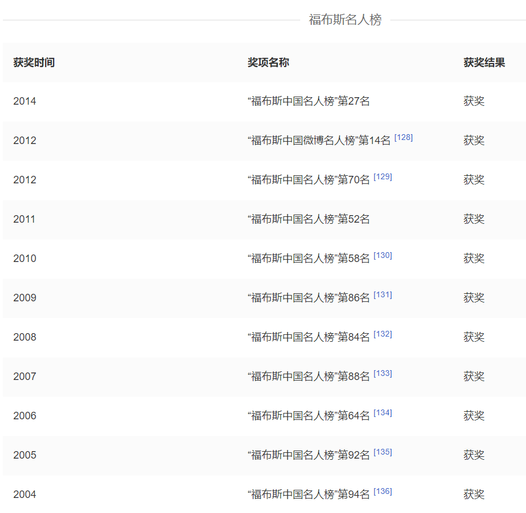Click the 2011 year cell
Image resolution: width=526 pixels, height=513 pixels.
pos(24,219)
